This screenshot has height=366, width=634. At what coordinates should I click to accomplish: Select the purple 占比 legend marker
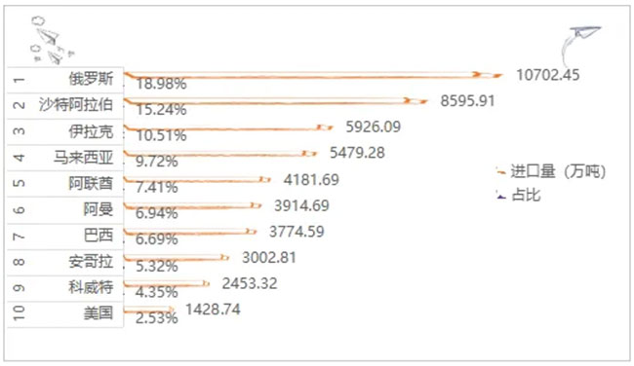click(x=501, y=196)
